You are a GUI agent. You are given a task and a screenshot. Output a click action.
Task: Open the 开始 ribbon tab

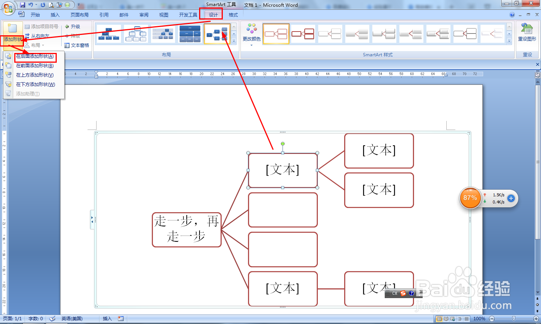click(x=35, y=15)
